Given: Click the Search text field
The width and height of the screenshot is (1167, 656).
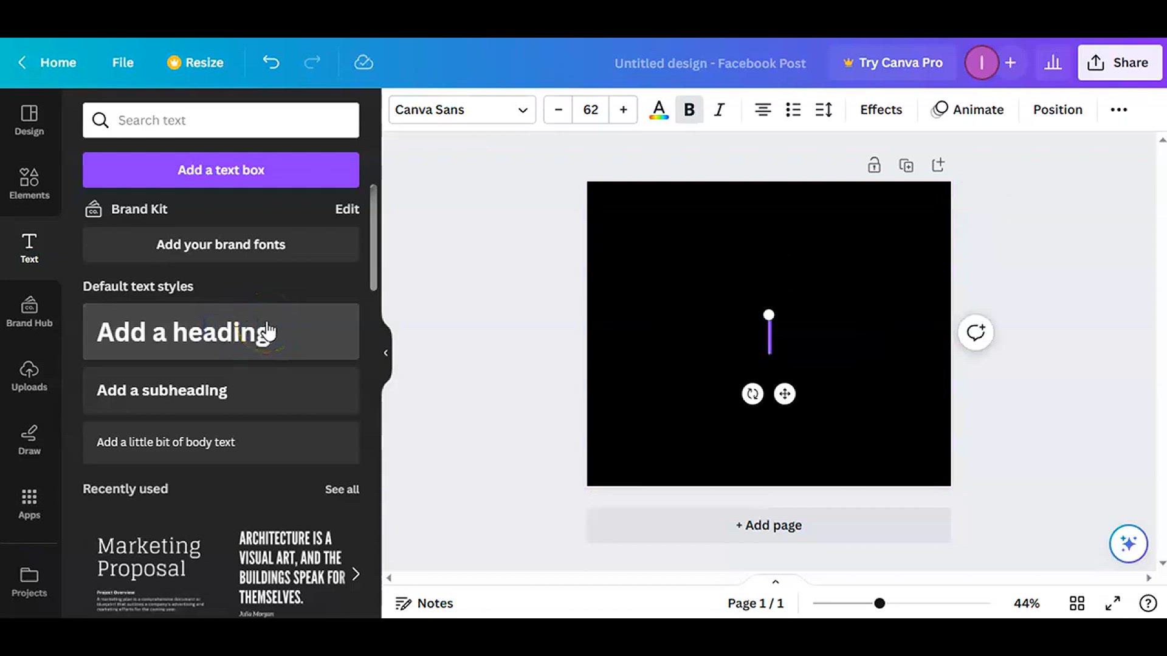Looking at the screenshot, I should pyautogui.click(x=221, y=120).
